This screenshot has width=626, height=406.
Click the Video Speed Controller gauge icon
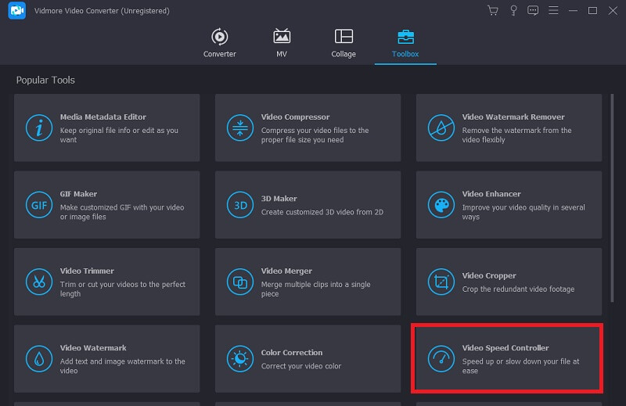coord(441,358)
